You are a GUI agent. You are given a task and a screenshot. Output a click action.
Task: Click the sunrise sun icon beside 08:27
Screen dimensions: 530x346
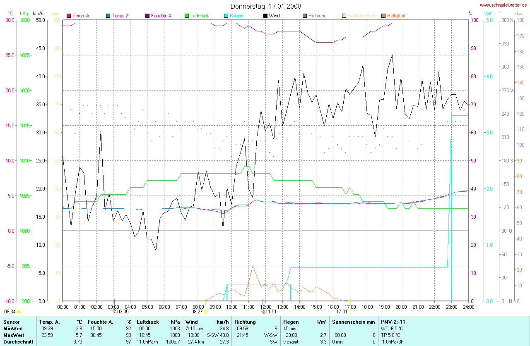(205, 312)
